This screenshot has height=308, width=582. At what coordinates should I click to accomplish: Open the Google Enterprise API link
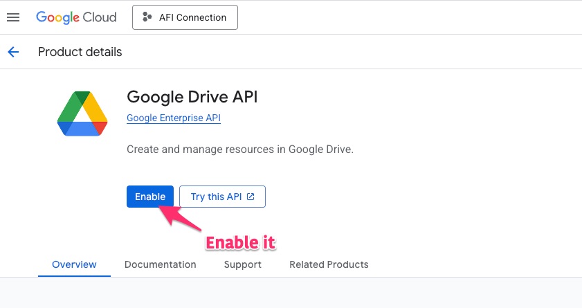174,118
